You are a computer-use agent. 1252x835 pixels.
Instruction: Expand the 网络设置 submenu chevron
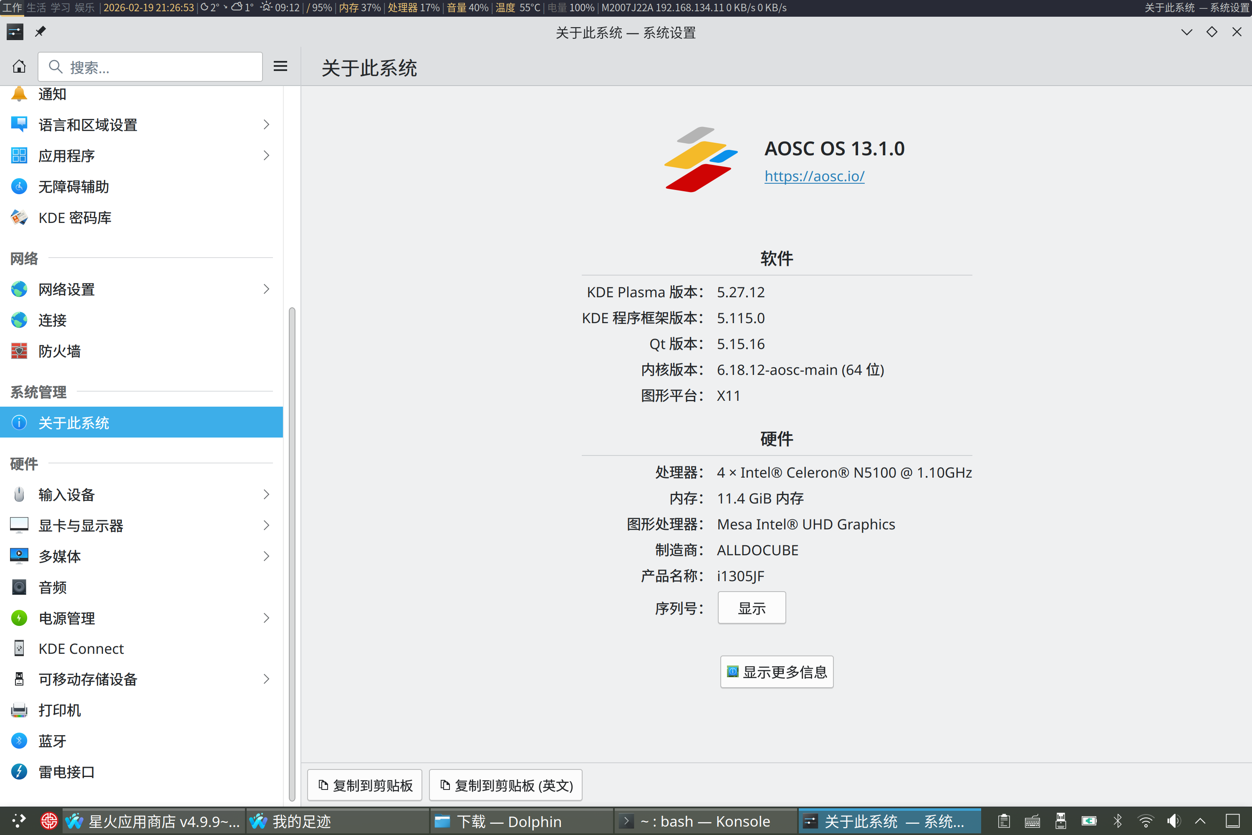(x=267, y=288)
